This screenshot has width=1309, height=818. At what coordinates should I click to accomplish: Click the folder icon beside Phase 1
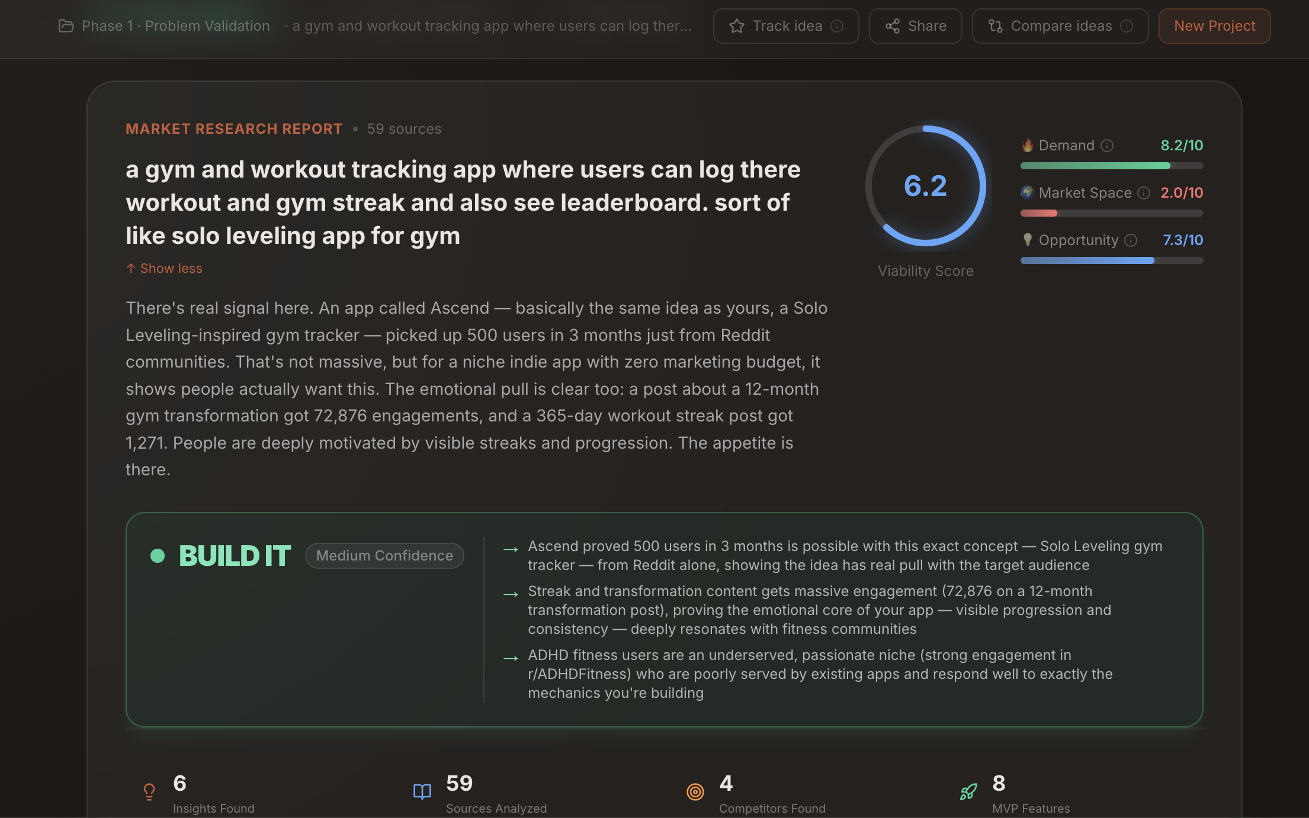pyautogui.click(x=66, y=26)
